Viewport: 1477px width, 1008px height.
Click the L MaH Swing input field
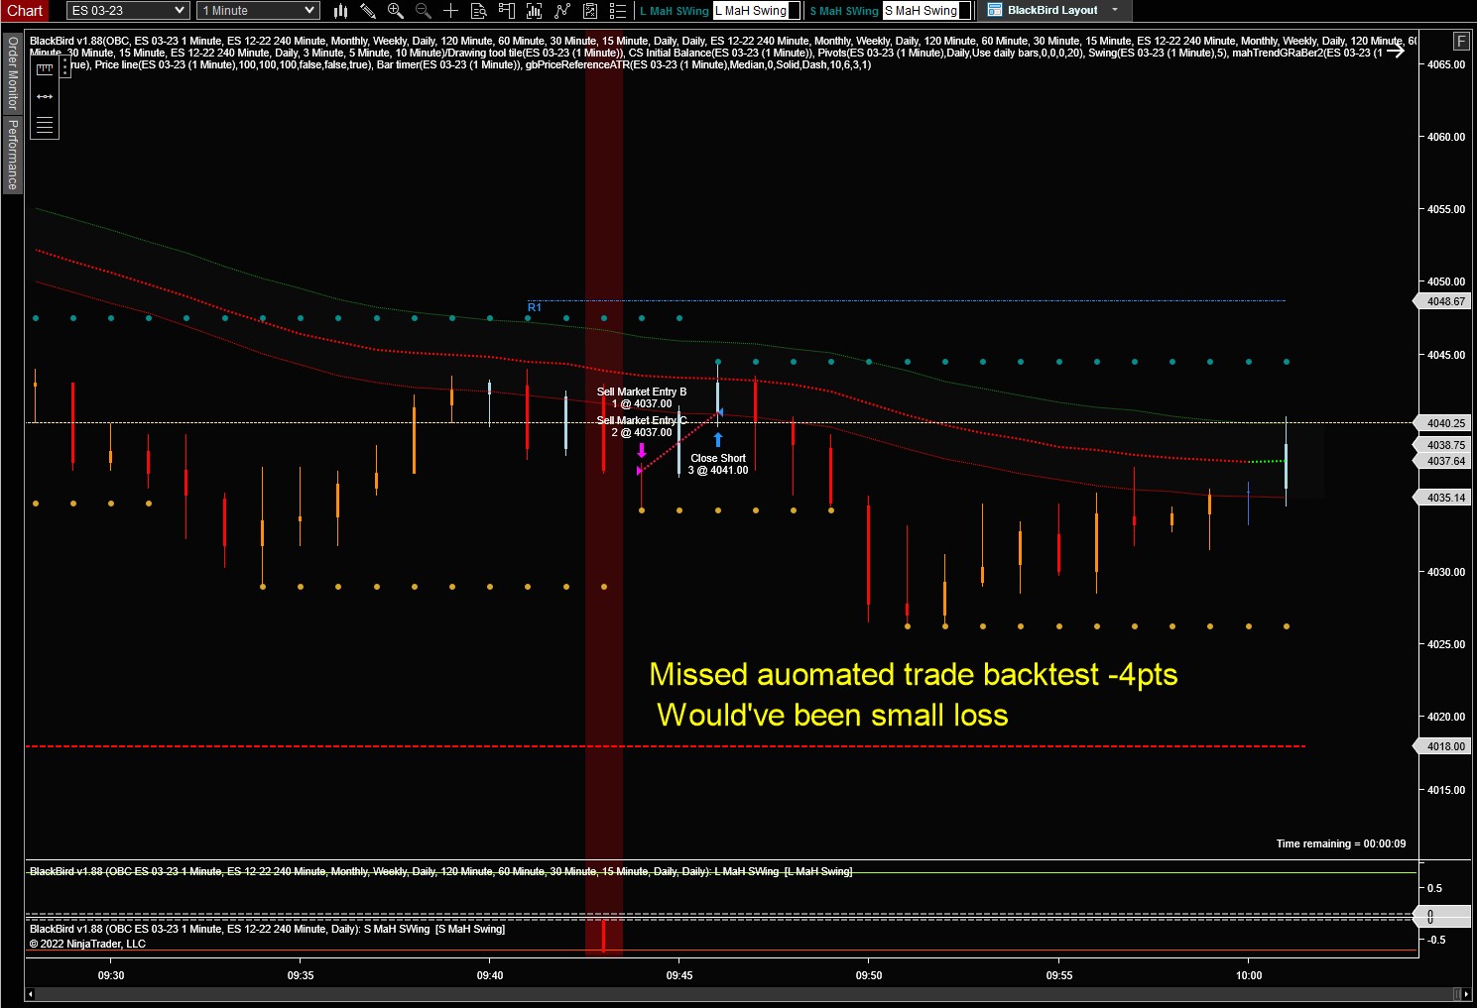pos(751,11)
